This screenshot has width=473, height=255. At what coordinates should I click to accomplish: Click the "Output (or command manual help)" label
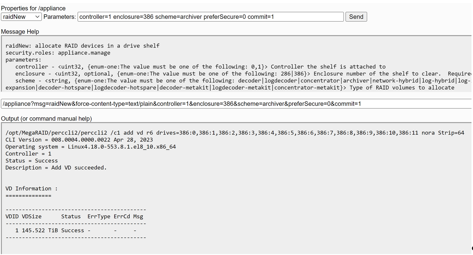coord(47,119)
